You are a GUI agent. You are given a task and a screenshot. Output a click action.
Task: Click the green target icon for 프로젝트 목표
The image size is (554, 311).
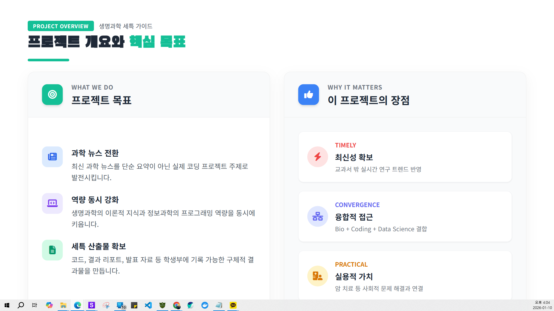(x=52, y=94)
